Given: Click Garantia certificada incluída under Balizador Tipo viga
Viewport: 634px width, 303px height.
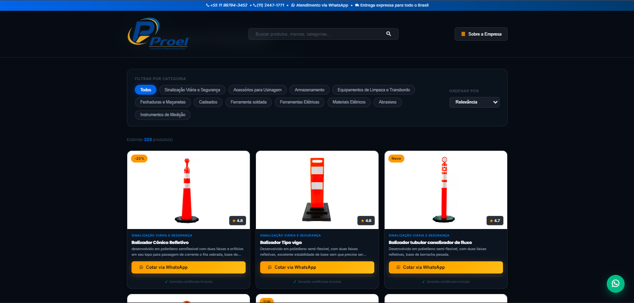Looking at the screenshot, I should pyautogui.click(x=319, y=282).
